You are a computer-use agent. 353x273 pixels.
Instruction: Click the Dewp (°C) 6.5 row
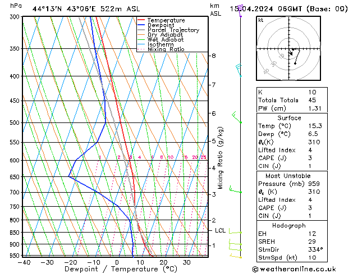tap(292, 134)
